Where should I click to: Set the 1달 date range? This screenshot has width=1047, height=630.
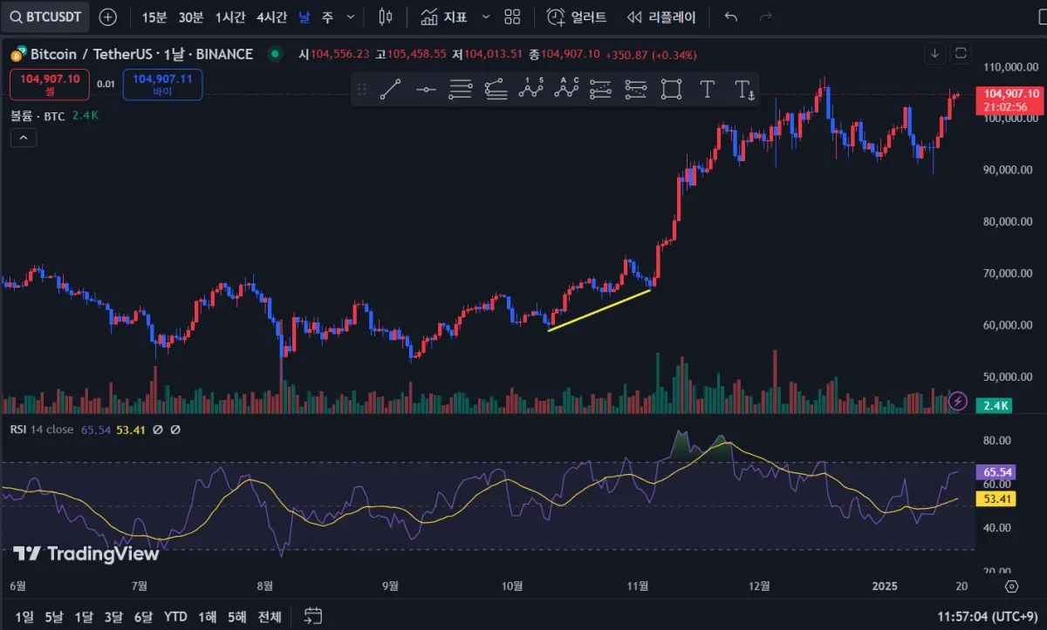(84, 617)
